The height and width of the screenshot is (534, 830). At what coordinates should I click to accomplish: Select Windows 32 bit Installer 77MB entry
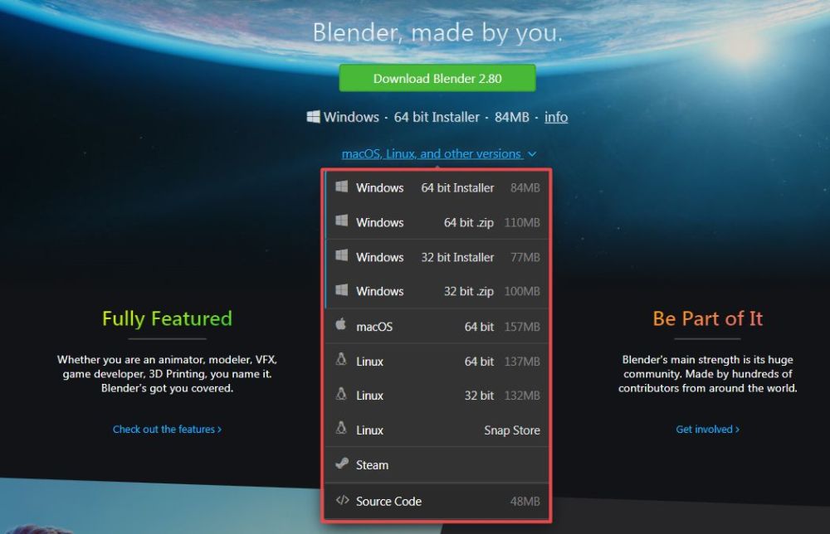coord(437,257)
